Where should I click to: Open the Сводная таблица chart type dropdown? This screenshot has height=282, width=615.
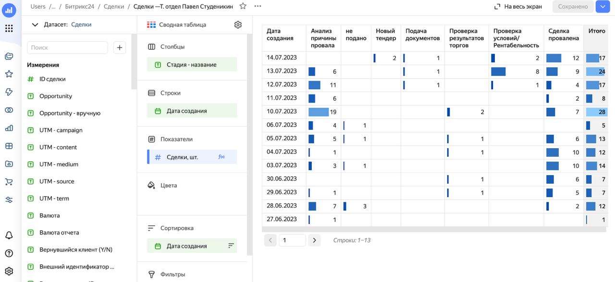[177, 24]
